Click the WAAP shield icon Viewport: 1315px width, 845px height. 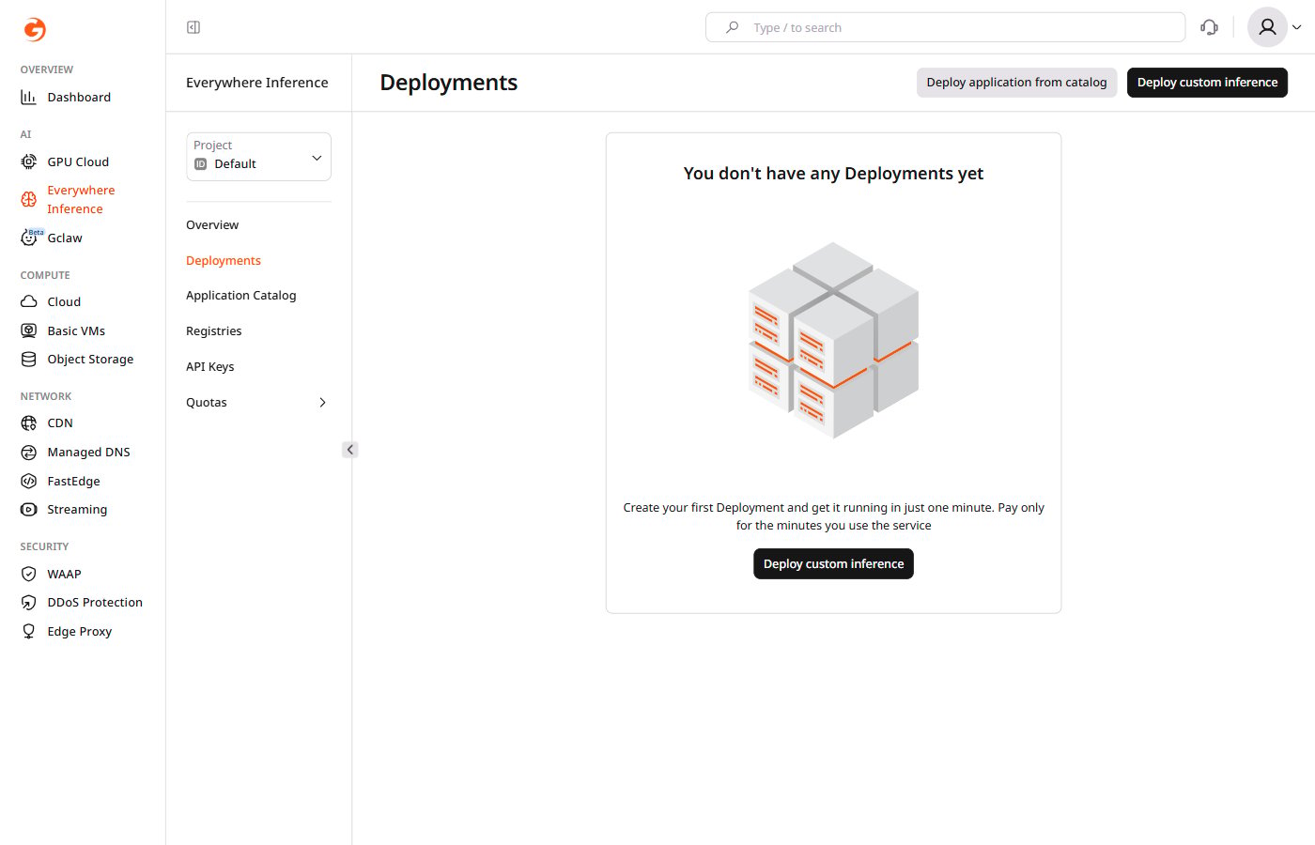pos(29,574)
